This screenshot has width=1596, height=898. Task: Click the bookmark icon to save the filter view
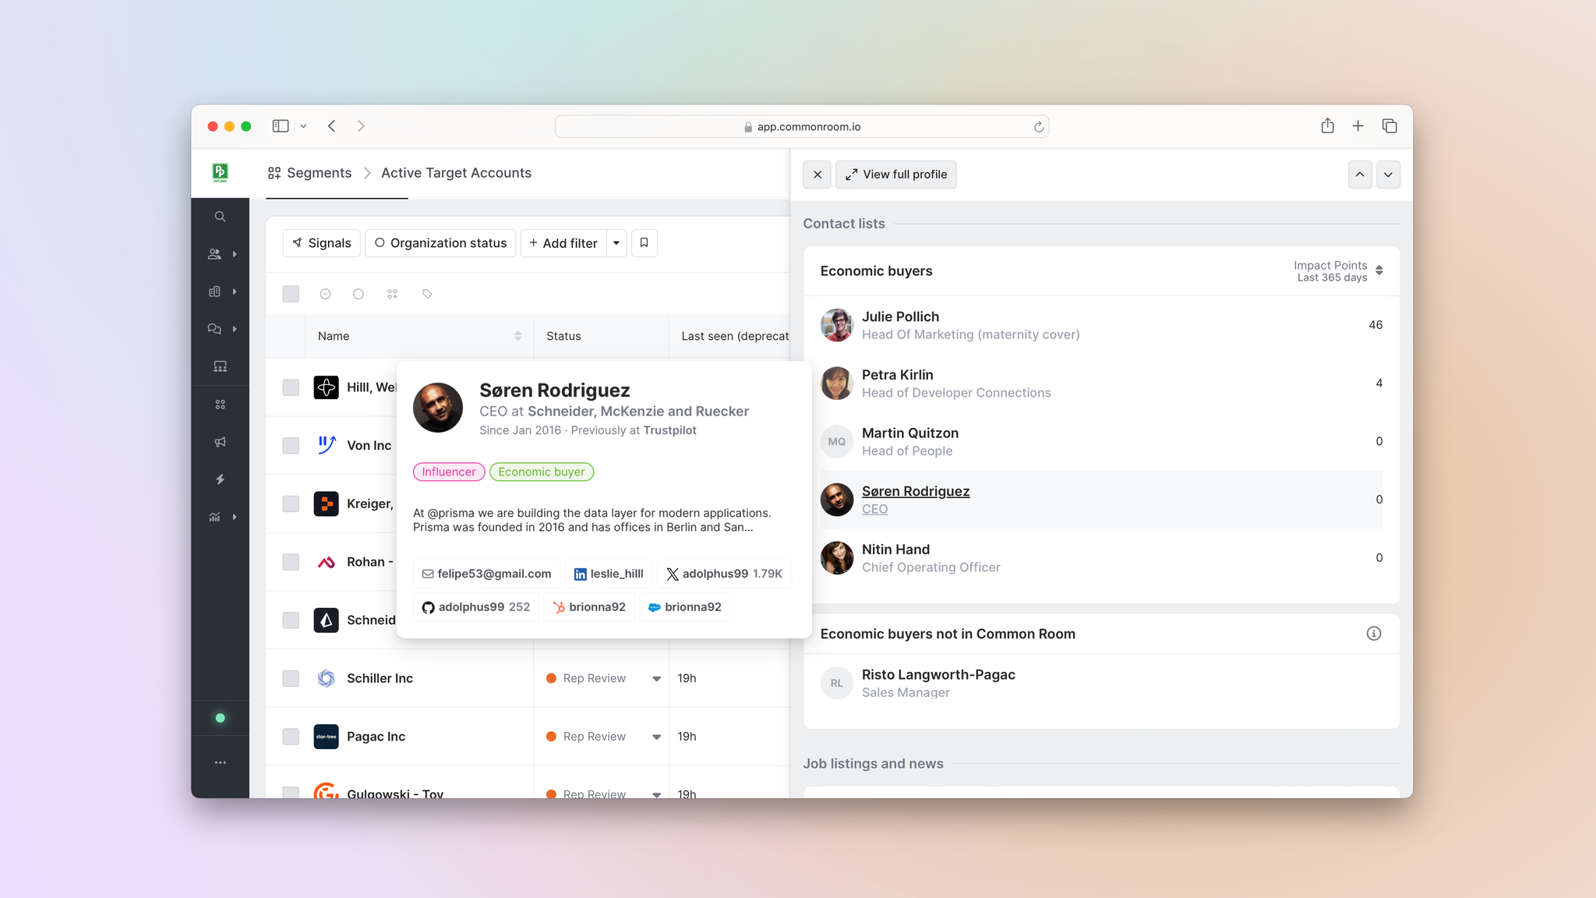644,242
